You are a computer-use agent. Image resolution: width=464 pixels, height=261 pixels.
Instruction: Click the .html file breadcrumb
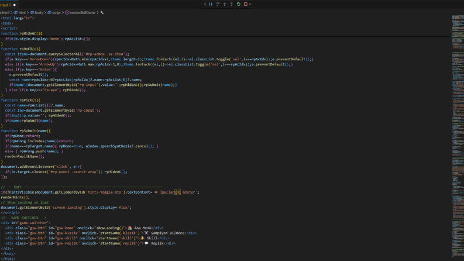(5, 13)
